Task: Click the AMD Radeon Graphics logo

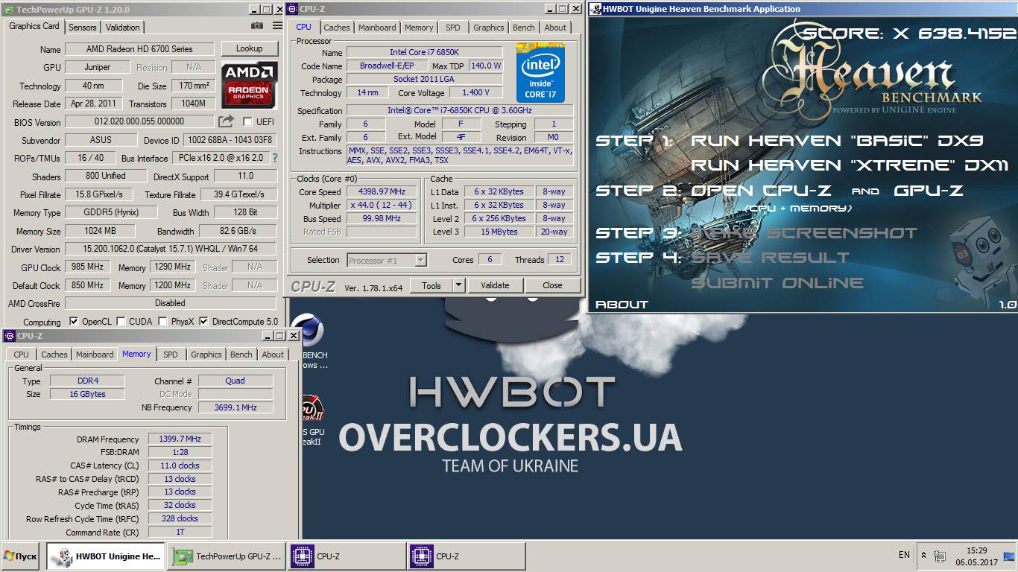Action: pyautogui.click(x=250, y=86)
